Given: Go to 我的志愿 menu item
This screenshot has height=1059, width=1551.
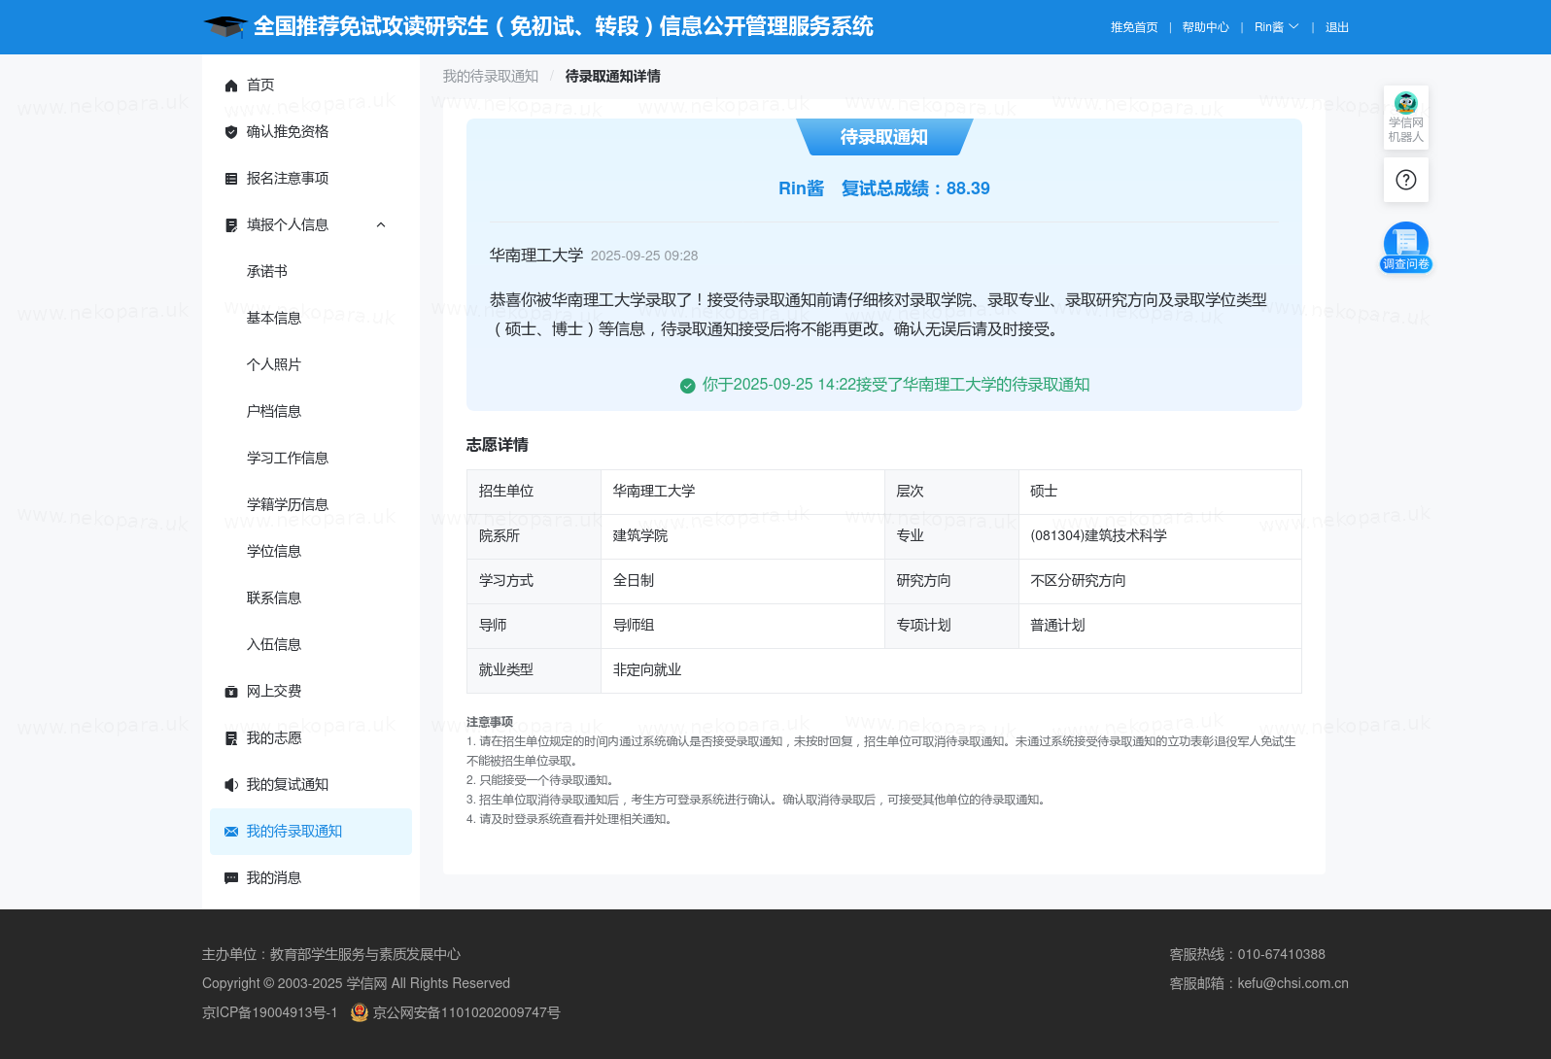Looking at the screenshot, I should [273, 738].
